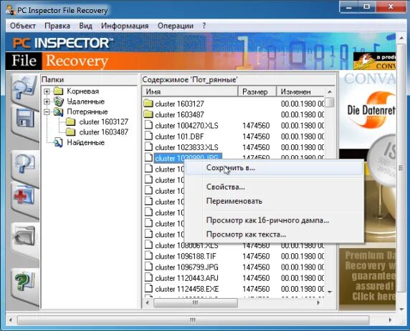This screenshot has width=410, height=331.
Task: Select file cluster 1096799.JPG
Action: coord(186,267)
